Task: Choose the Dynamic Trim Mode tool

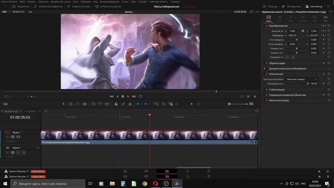Action: pyautogui.click(x=78, y=104)
